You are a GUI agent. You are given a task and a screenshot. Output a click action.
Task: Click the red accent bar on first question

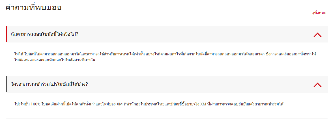click(x=6, y=34)
